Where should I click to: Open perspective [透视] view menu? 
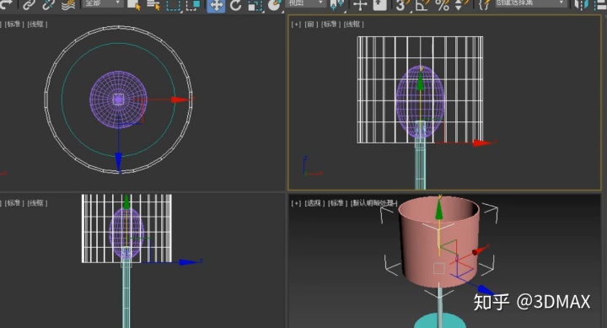314,203
